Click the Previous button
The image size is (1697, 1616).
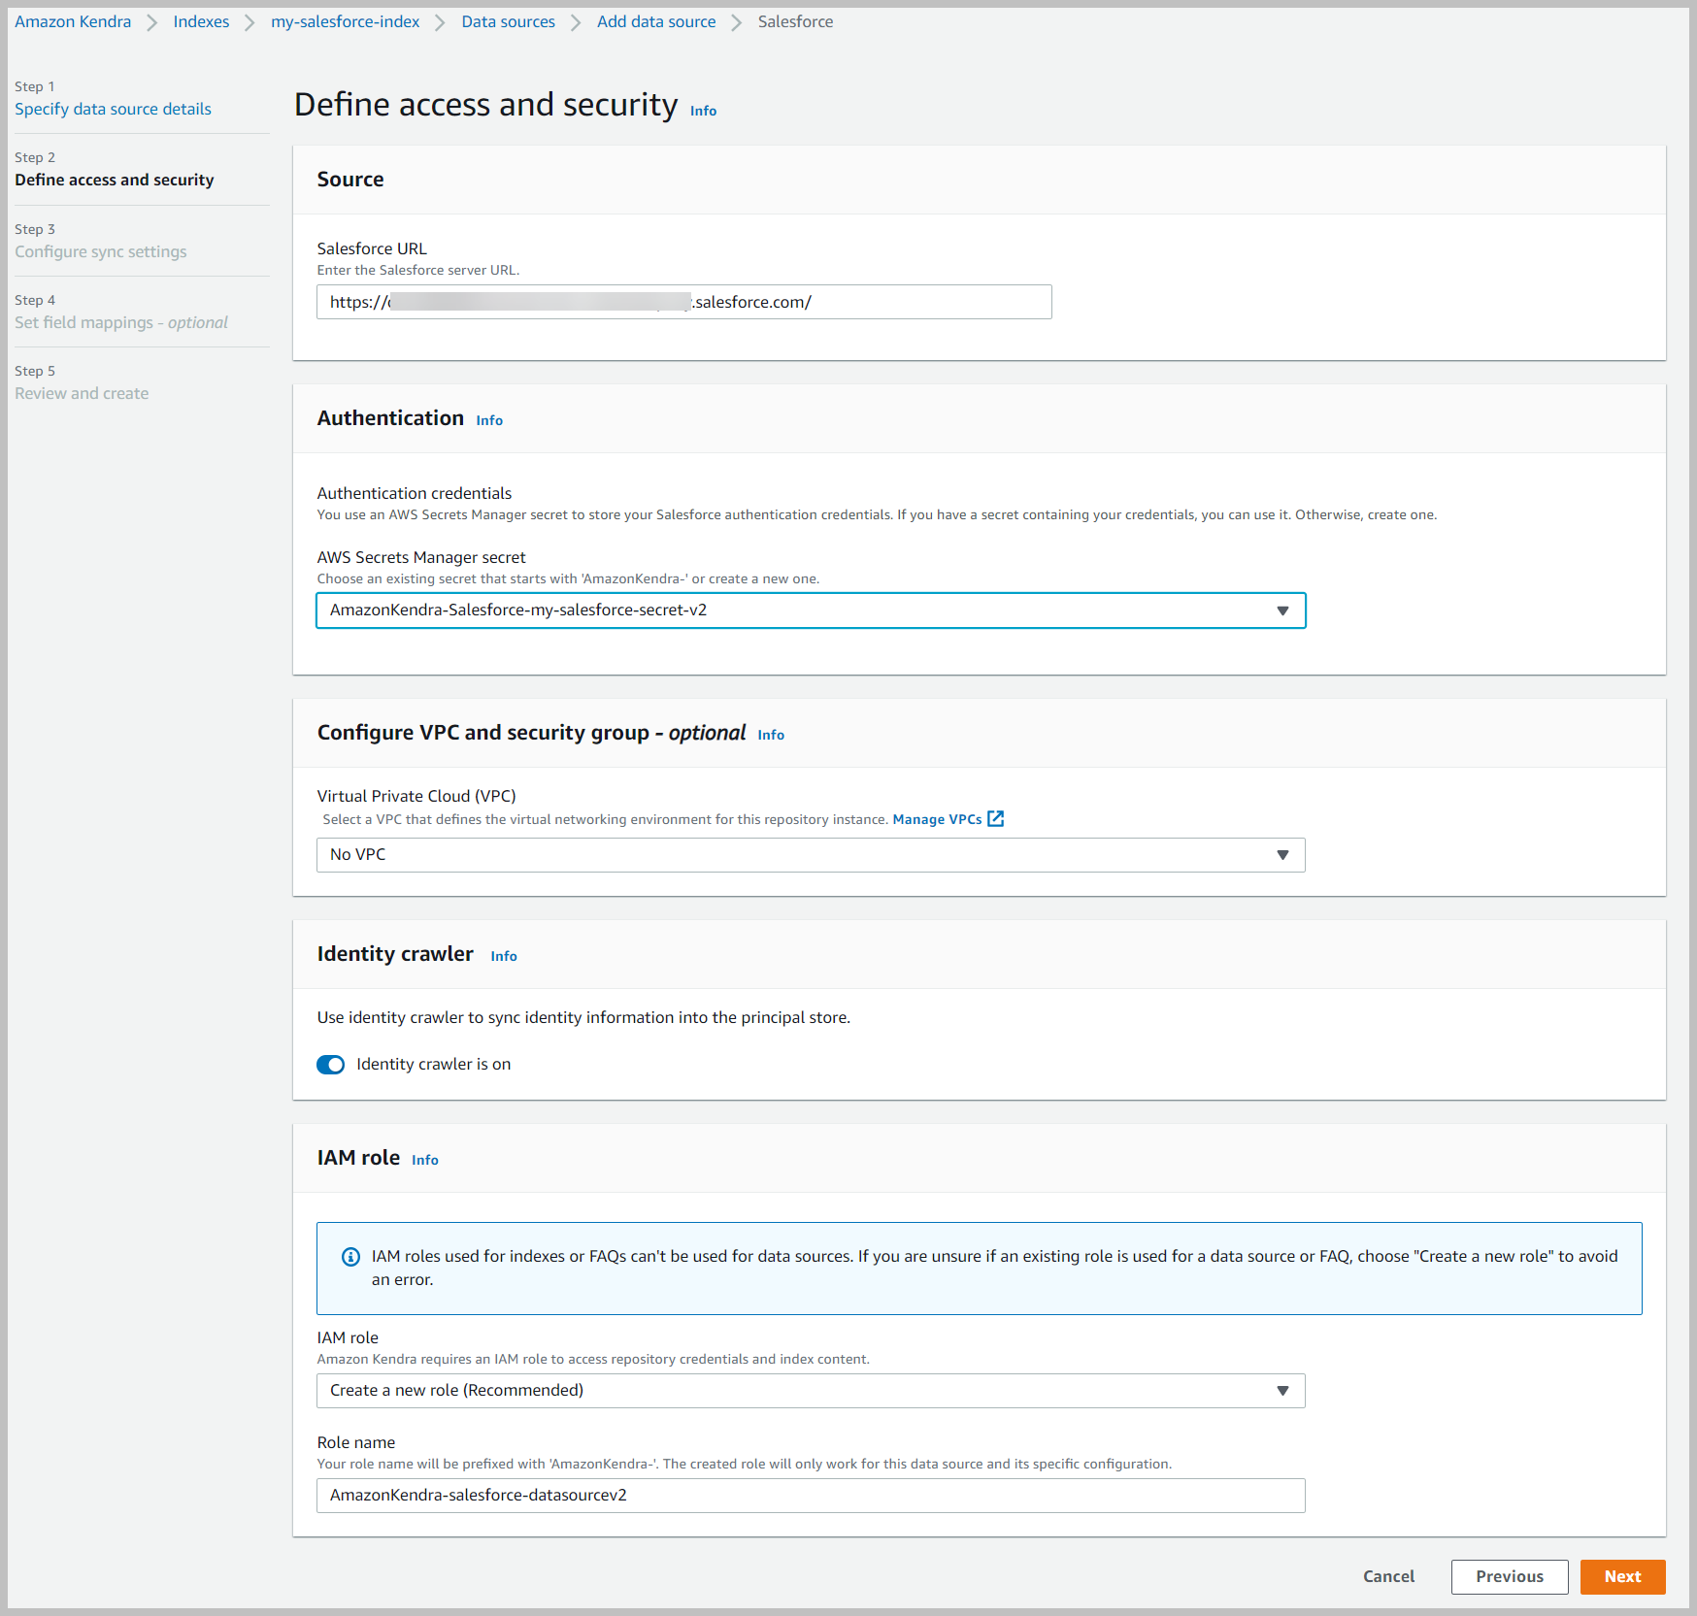(x=1510, y=1576)
